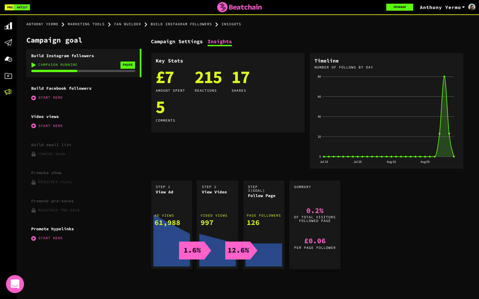Click the lock icon under Promote pre-saves
This screenshot has height=299, width=479.
click(x=34, y=210)
